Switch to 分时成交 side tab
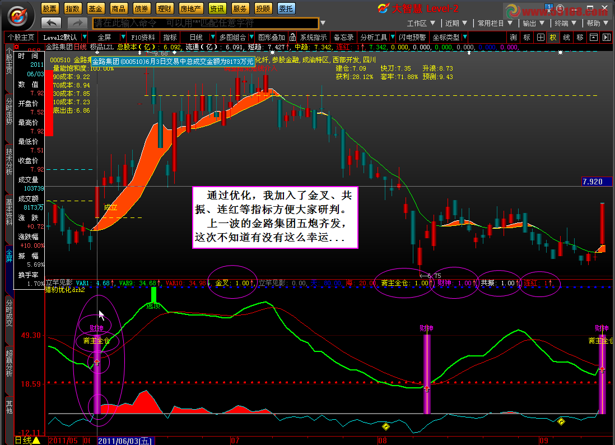The width and height of the screenshot is (615, 445). click(x=9, y=312)
